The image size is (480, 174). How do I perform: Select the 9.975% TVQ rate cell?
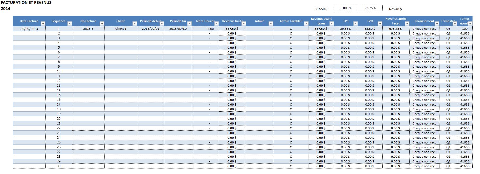tap(370, 8)
